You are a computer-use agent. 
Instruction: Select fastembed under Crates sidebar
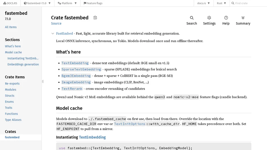pos(12,137)
